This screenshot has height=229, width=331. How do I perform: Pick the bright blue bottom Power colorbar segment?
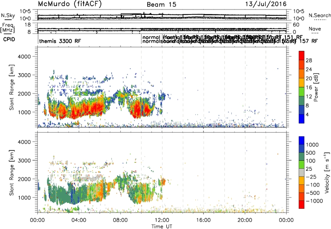point(302,119)
